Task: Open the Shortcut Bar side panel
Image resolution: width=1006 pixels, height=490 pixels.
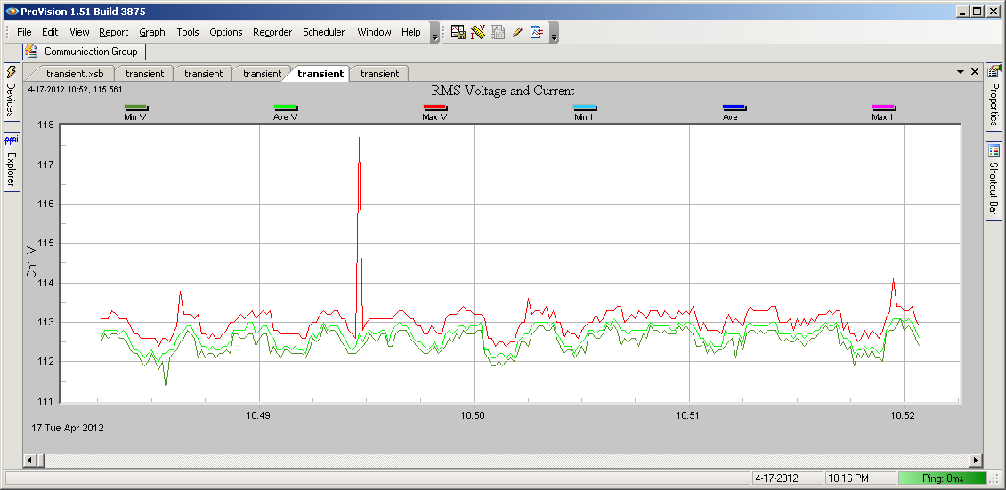Action: (x=994, y=181)
